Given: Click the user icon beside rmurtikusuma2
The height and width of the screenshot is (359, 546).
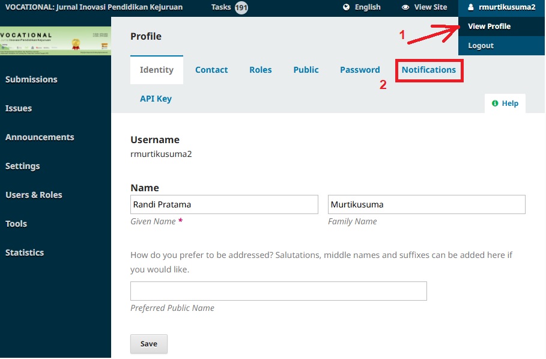Looking at the screenshot, I should point(470,7).
